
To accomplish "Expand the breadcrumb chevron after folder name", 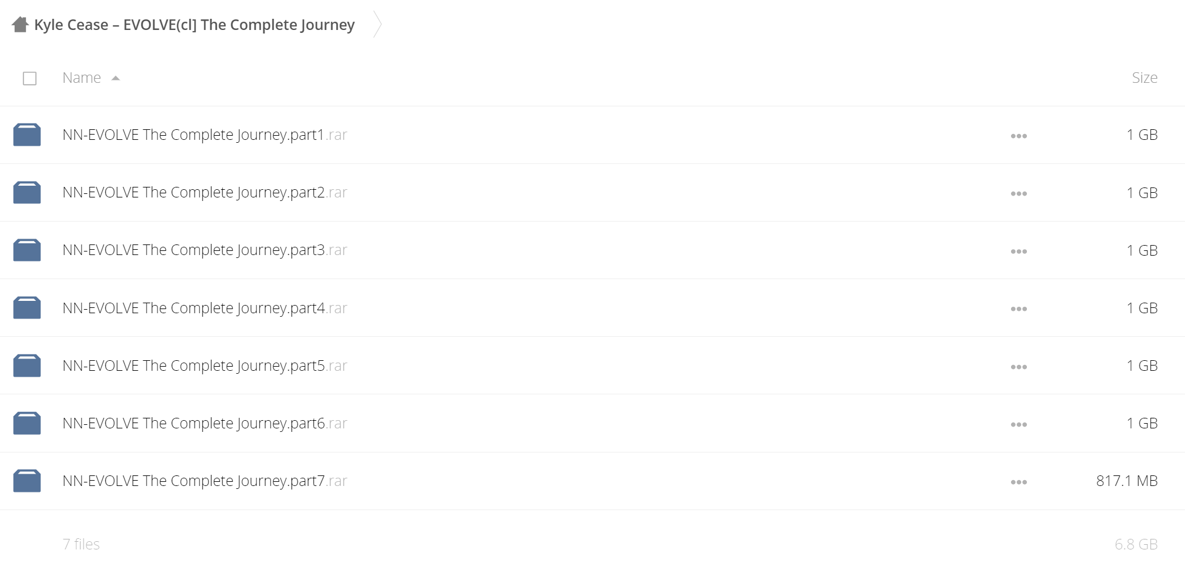I will 377,25.
